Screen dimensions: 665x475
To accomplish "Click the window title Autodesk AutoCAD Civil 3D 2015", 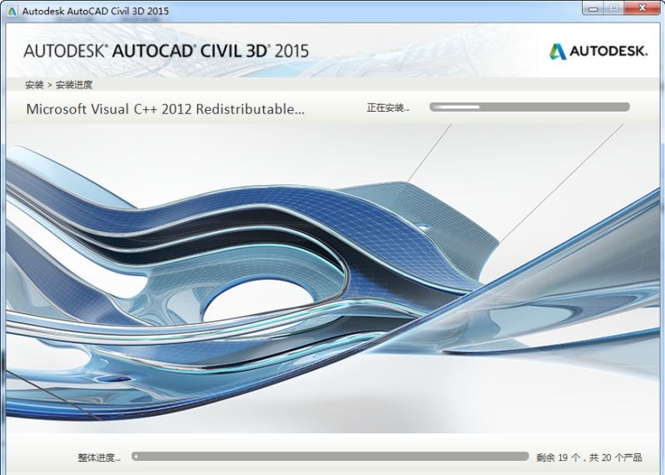I will 96,11.
